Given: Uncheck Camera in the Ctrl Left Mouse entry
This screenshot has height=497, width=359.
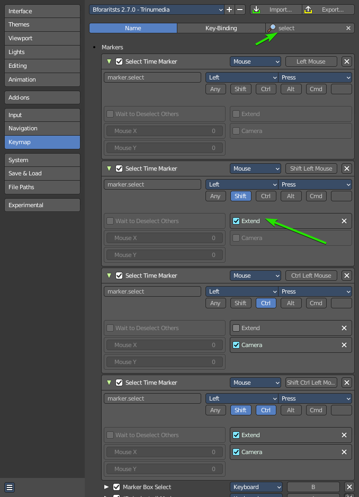Looking at the screenshot, I should [x=236, y=345].
